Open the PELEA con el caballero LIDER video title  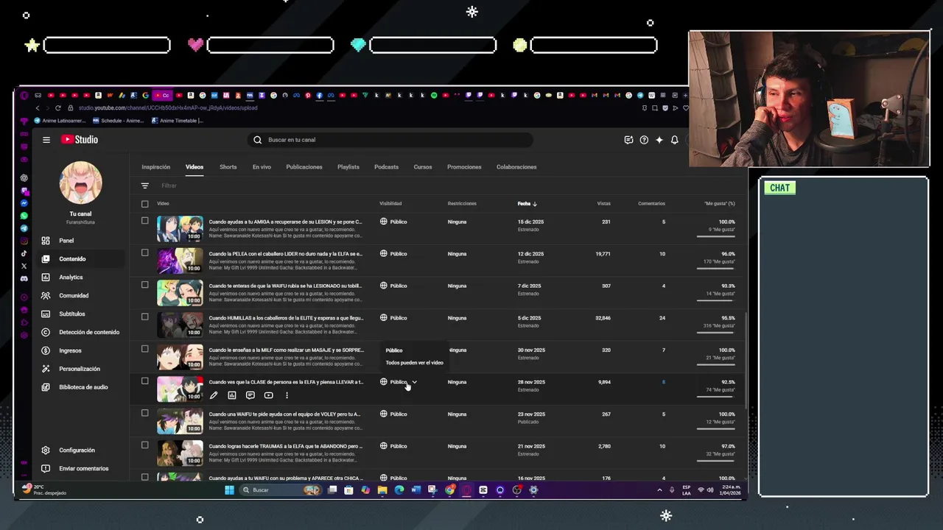click(x=286, y=254)
